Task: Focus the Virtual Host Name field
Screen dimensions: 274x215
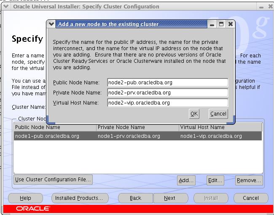Action: (x=168, y=103)
